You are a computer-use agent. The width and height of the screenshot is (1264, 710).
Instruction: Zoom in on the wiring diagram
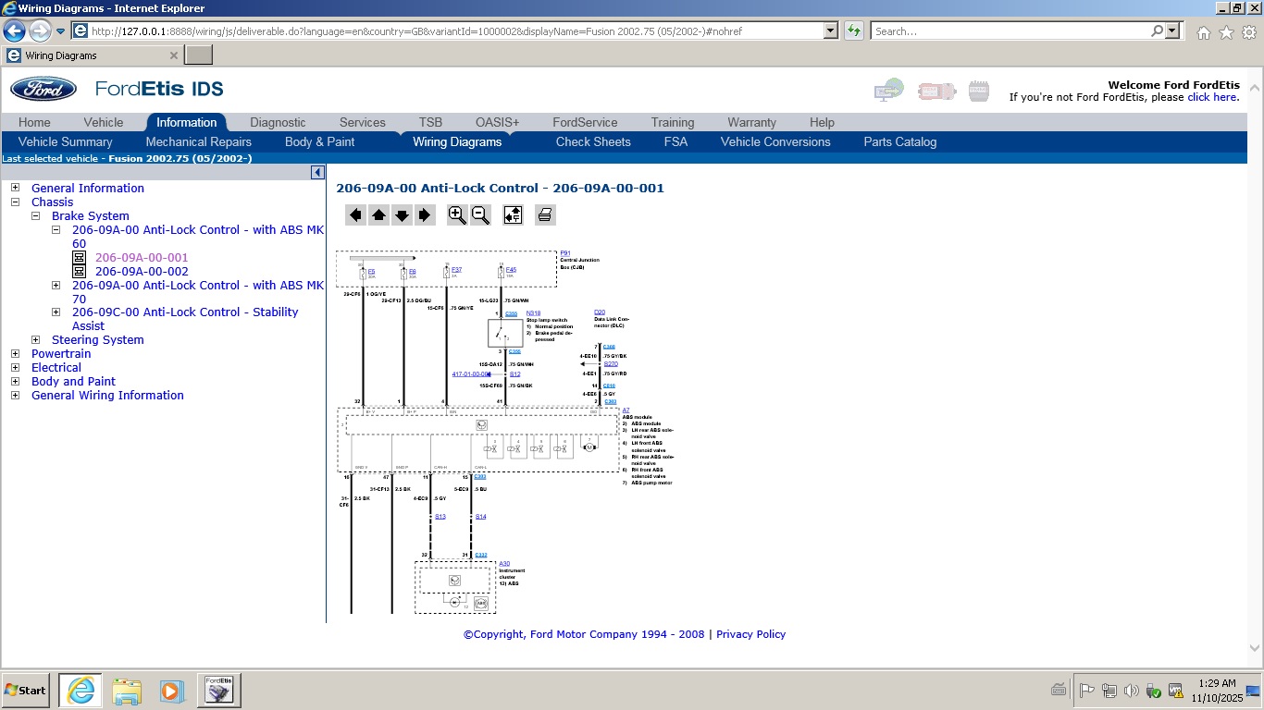[457, 215]
